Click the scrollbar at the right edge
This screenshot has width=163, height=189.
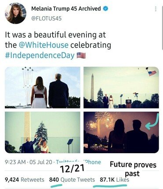pos(162,25)
